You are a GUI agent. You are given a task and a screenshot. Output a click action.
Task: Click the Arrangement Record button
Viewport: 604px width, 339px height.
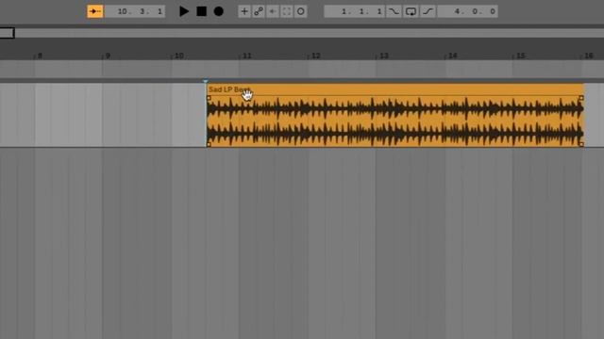tap(218, 11)
